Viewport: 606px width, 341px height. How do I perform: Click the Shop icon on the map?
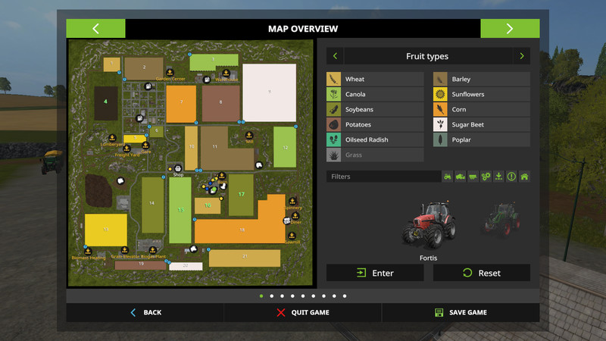(x=178, y=168)
